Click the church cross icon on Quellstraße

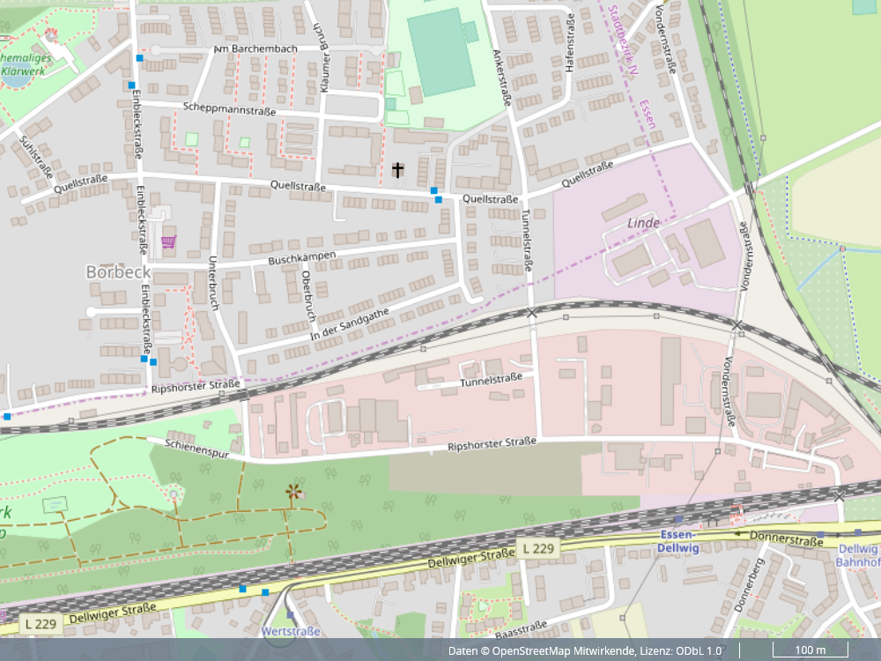pos(398,168)
